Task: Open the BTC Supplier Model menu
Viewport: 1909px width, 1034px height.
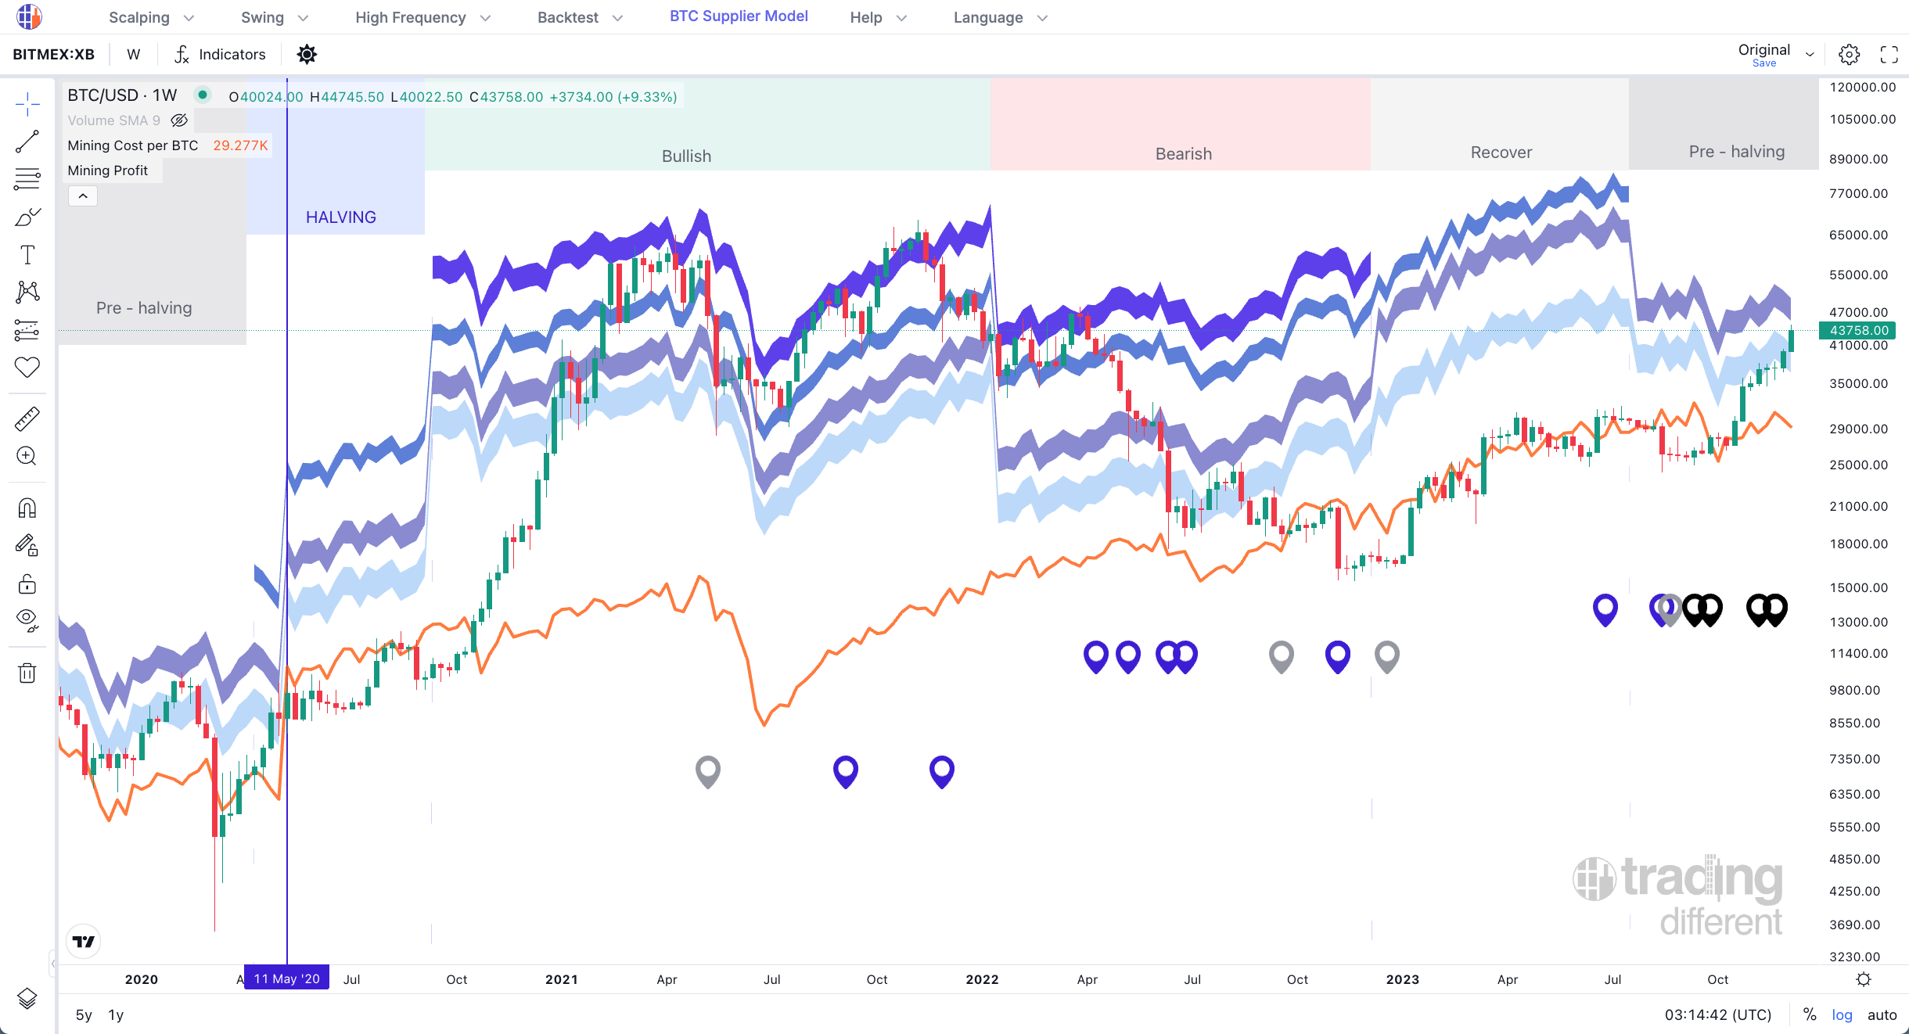Action: pos(739,16)
